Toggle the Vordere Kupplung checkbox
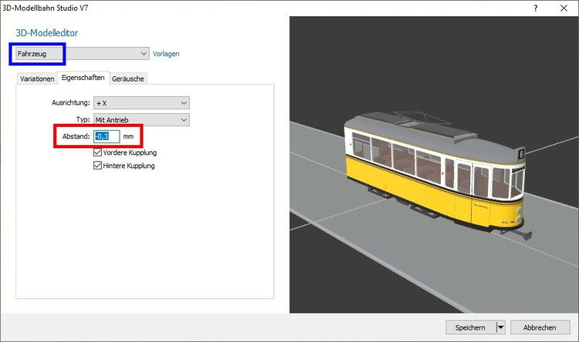 (x=97, y=153)
